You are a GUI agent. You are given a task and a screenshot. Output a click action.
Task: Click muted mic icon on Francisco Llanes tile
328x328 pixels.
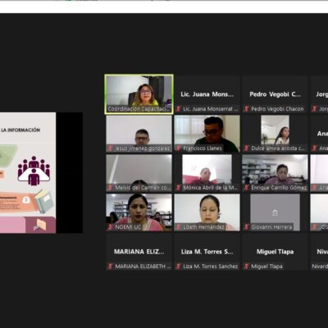(179, 148)
